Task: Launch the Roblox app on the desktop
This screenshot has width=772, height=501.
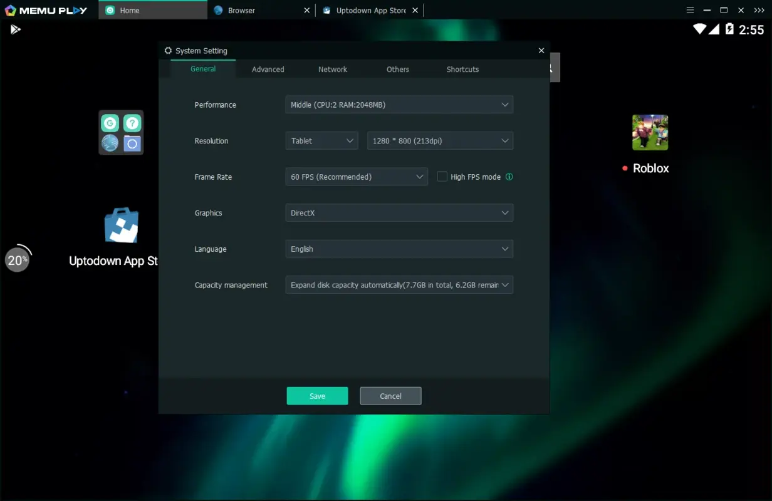Action: (650, 132)
